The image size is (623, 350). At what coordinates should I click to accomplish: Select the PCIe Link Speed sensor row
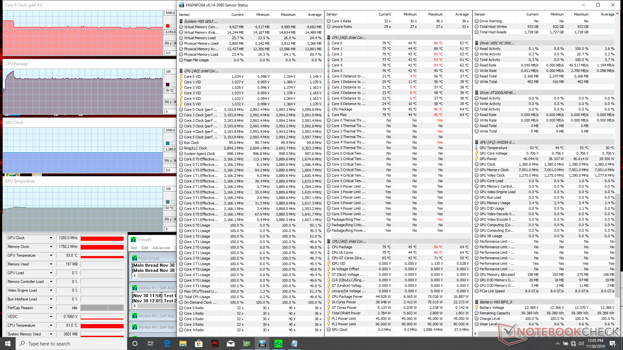pyautogui.click(x=544, y=291)
